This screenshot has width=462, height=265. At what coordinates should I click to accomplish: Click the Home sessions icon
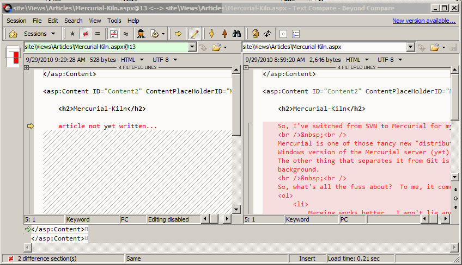click(13, 34)
